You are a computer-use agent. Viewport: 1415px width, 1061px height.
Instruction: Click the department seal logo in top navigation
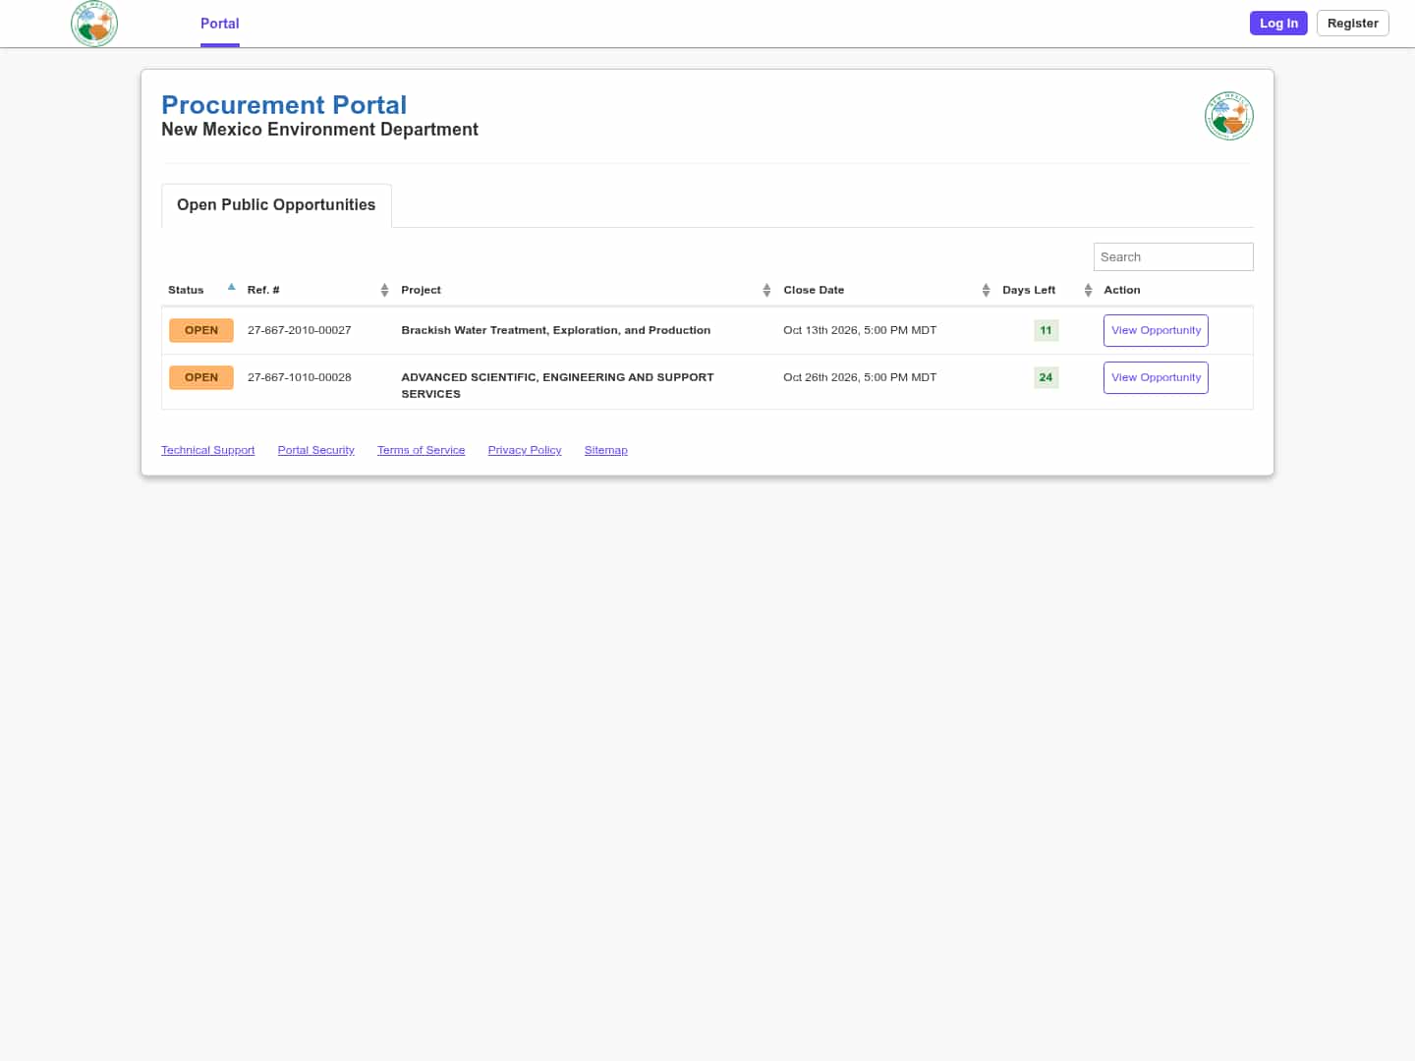[x=94, y=24]
